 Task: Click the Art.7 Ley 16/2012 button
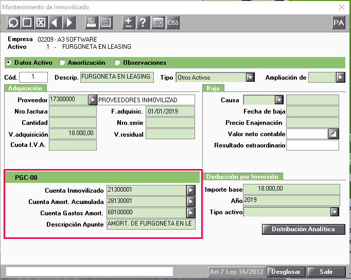tap(237, 272)
